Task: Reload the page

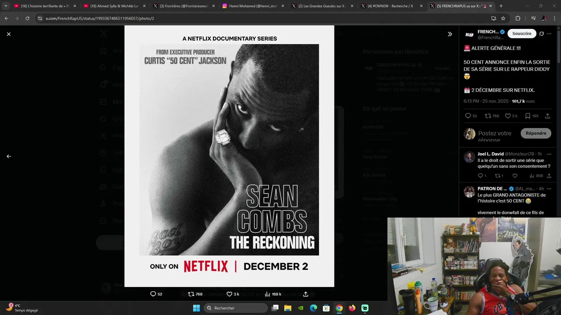Action: point(27,18)
